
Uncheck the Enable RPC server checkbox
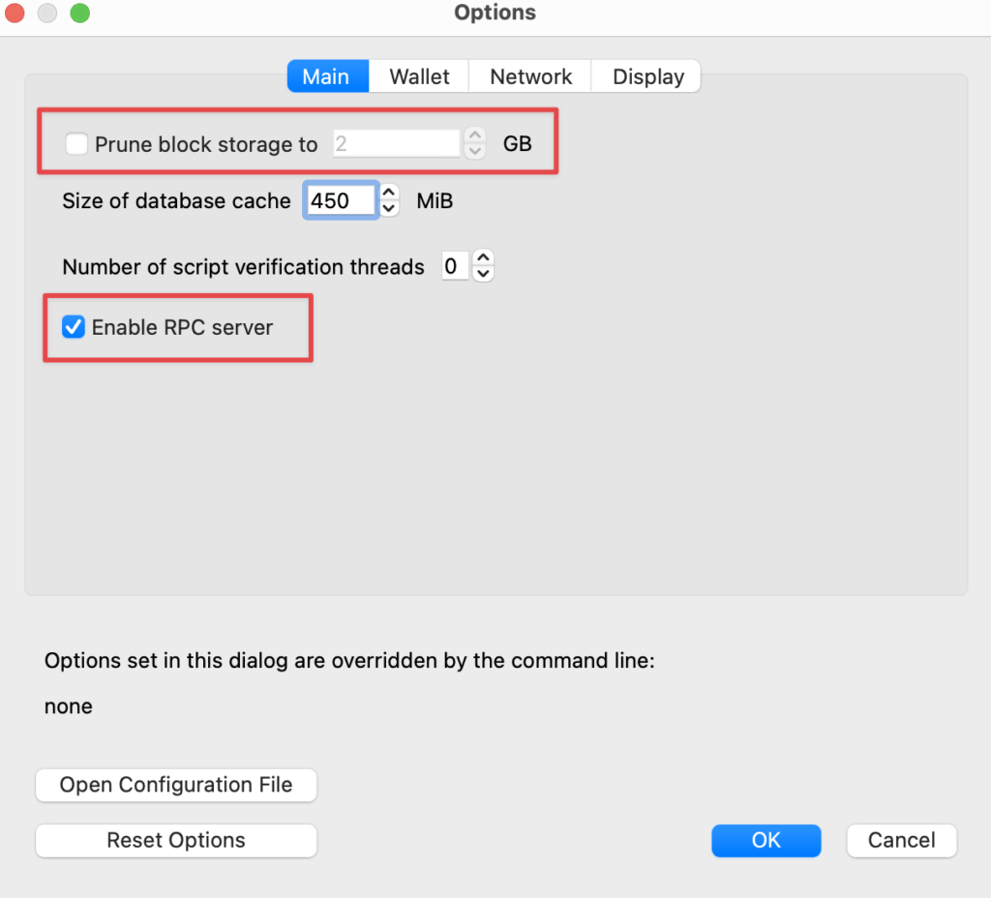point(73,327)
